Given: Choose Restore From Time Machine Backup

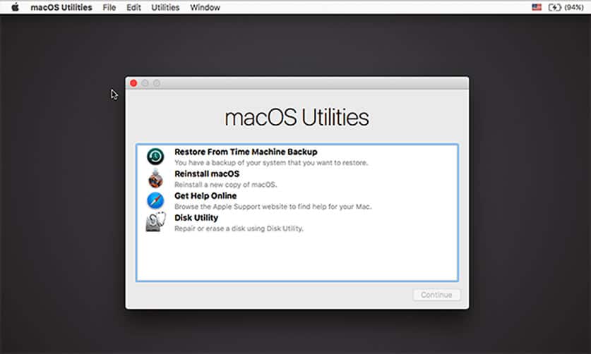Looking at the screenshot, I should (246, 152).
